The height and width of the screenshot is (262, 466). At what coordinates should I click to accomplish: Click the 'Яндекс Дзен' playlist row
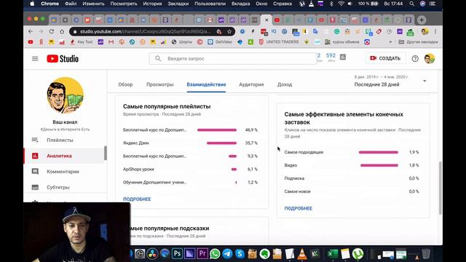point(190,143)
